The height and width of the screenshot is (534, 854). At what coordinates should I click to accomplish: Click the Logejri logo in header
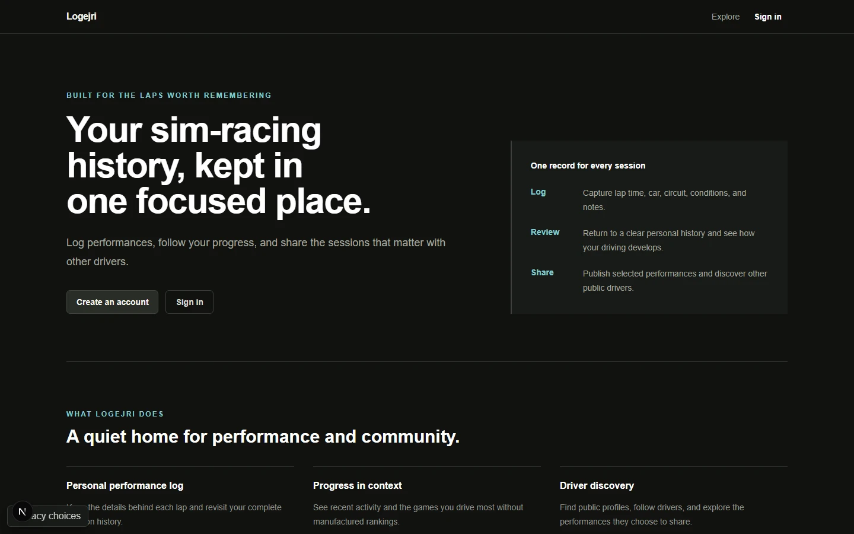pos(81,17)
